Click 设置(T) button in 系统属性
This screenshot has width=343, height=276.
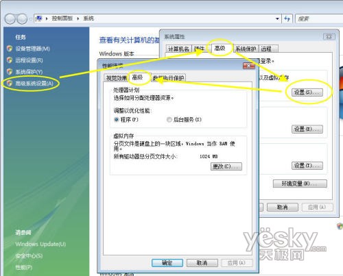307,166
